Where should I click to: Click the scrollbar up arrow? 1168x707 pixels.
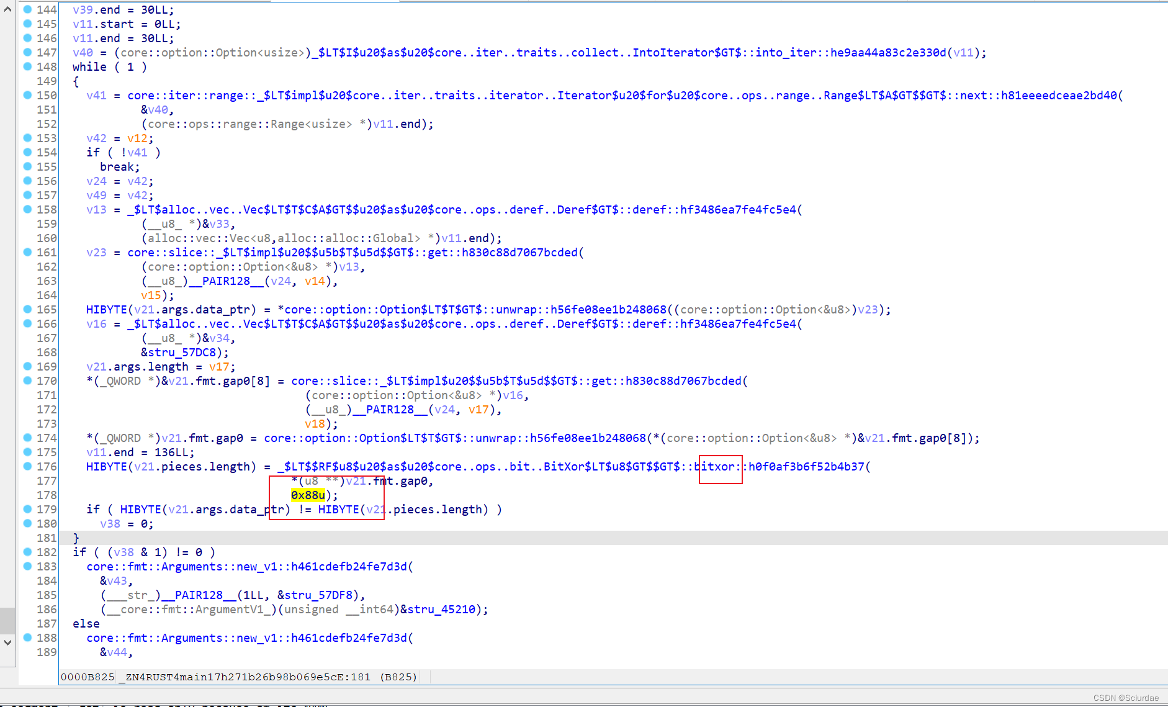(7, 9)
